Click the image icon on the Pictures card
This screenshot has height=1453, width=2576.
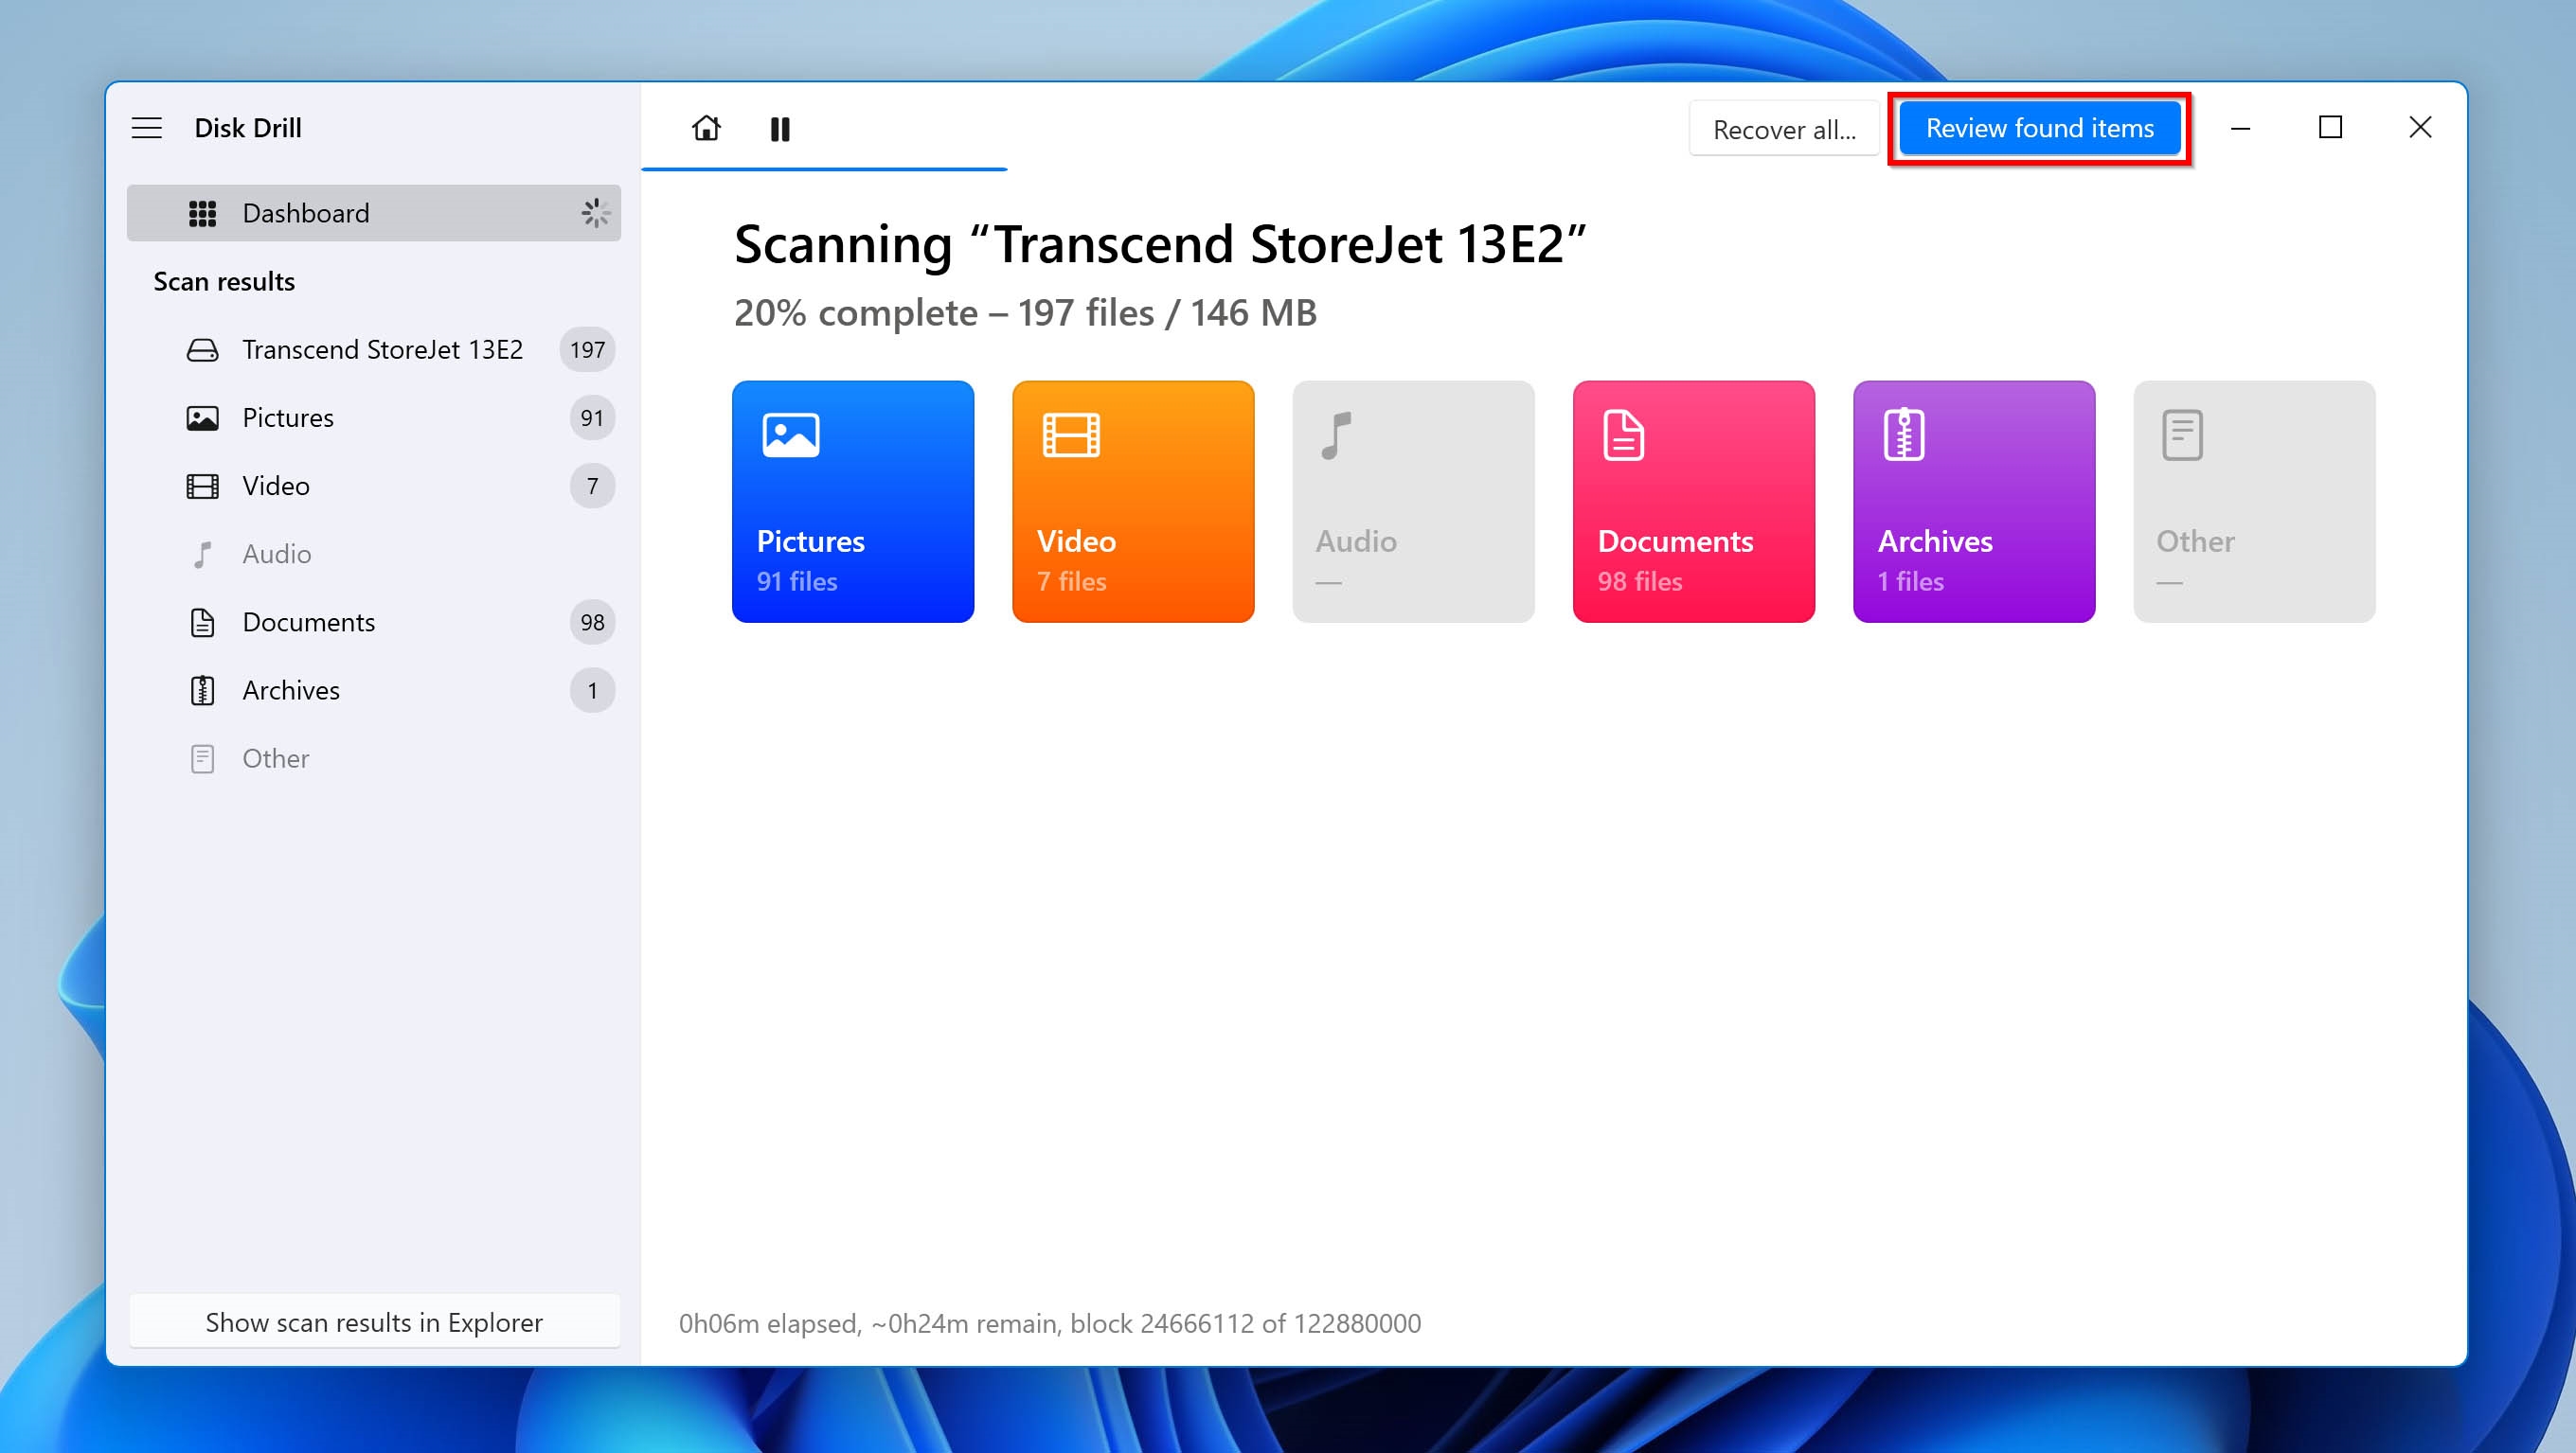tap(791, 434)
